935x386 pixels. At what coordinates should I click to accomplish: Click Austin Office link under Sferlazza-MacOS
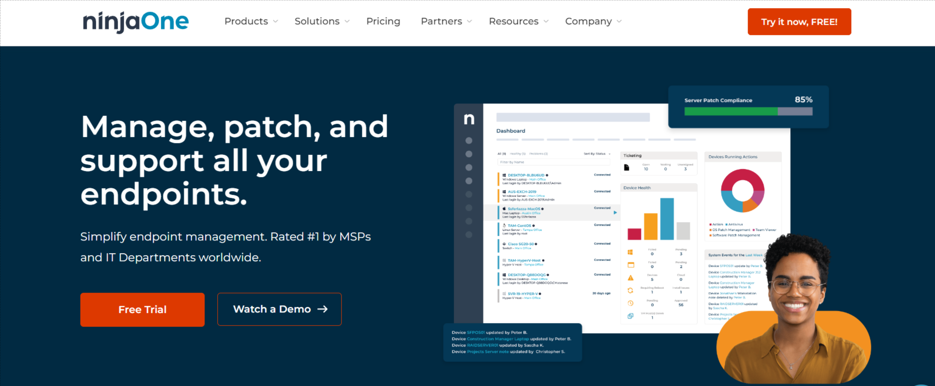click(531, 213)
